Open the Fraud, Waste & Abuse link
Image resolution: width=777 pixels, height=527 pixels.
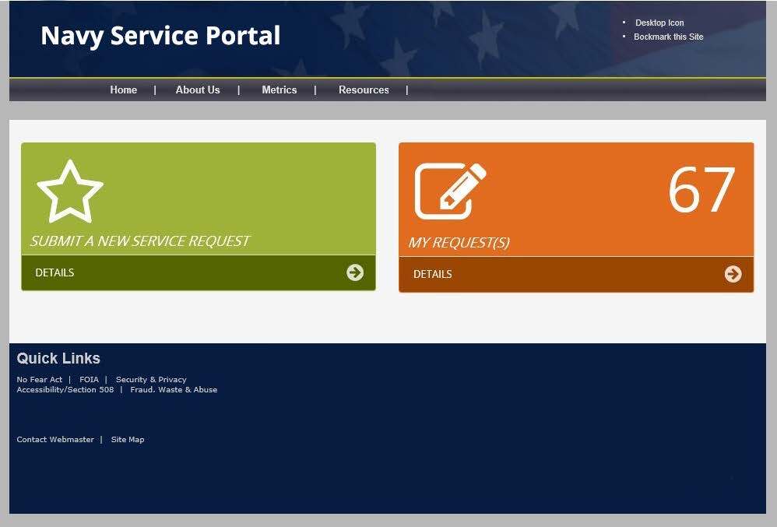174,390
